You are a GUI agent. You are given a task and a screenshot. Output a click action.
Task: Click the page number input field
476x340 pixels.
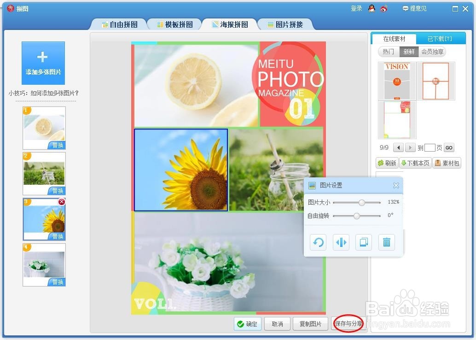pyautogui.click(x=430, y=148)
